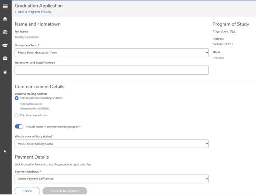Open the briefcase icon in sidebar
Viewport: 256px width, 195px height.
click(x=5, y=58)
